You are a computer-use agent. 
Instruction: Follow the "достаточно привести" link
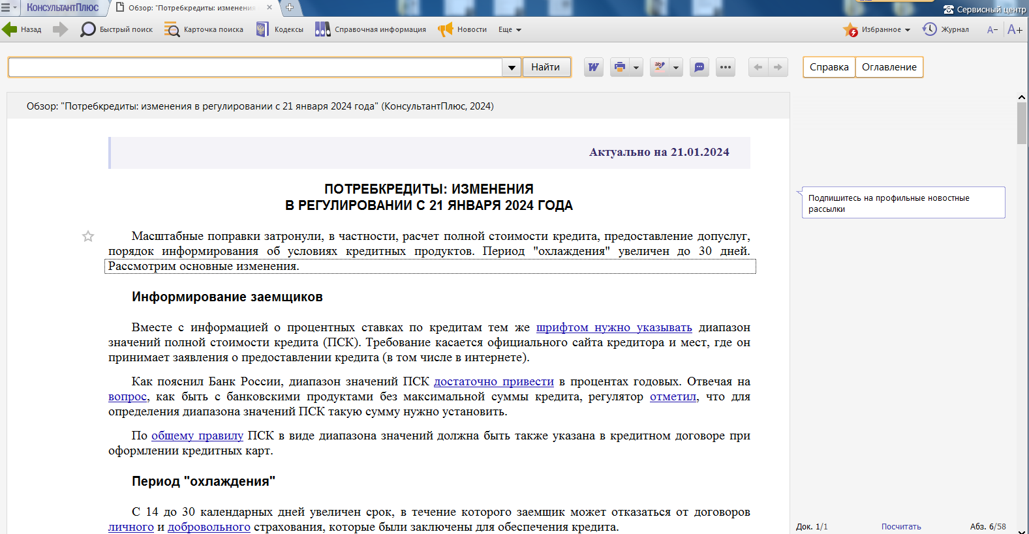pyautogui.click(x=493, y=381)
